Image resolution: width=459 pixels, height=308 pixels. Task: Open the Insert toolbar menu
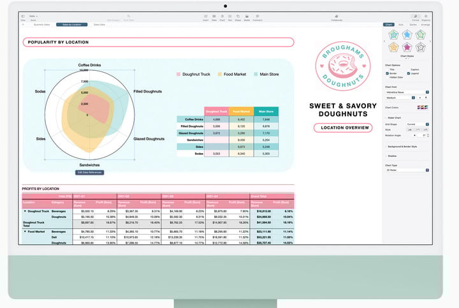point(205,17)
